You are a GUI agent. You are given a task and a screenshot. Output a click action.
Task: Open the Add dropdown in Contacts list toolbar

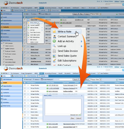27,14
